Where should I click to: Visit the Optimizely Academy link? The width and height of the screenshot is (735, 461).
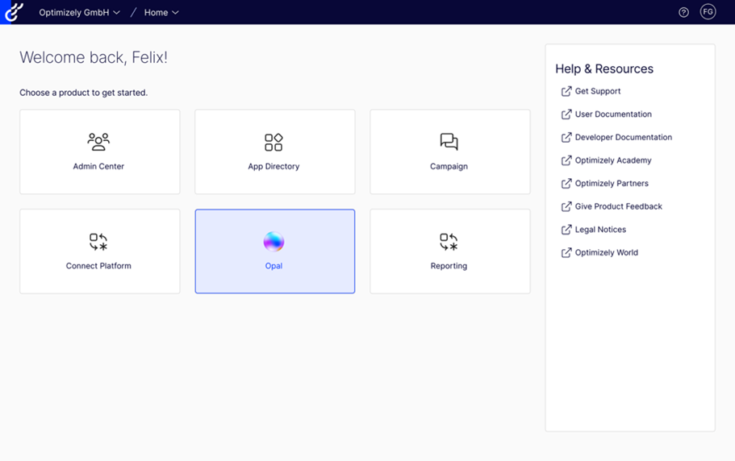click(612, 160)
